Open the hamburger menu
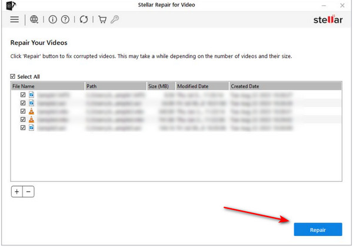Image resolution: width=353 pixels, height=247 pixels. coord(14,19)
